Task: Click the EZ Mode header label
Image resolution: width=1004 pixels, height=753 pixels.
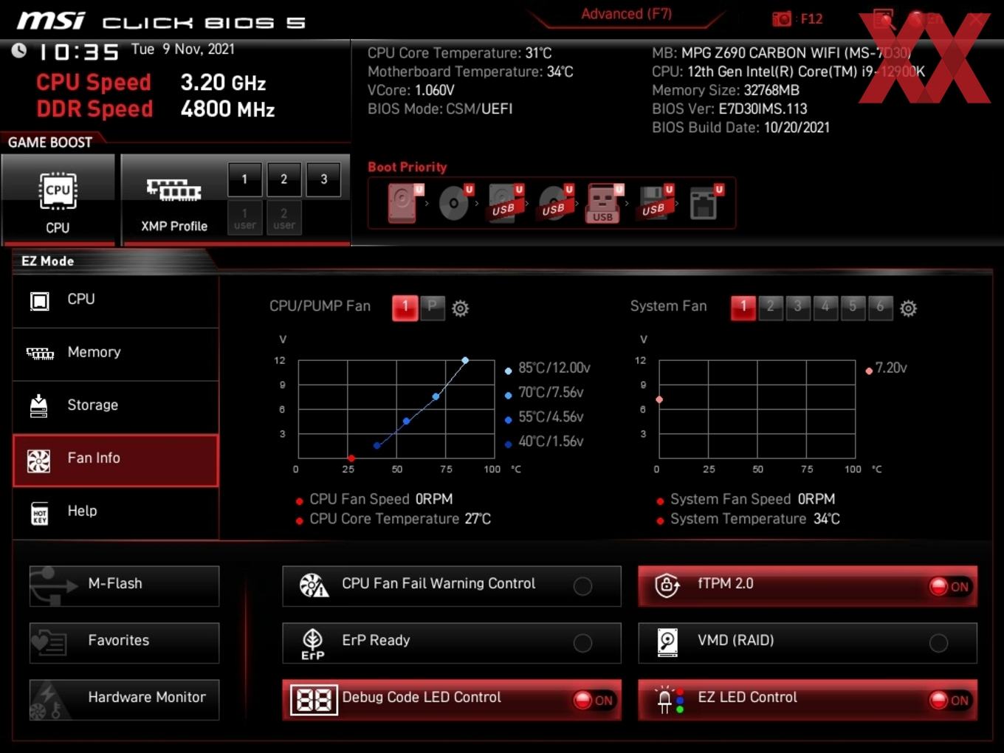Action: coord(48,261)
